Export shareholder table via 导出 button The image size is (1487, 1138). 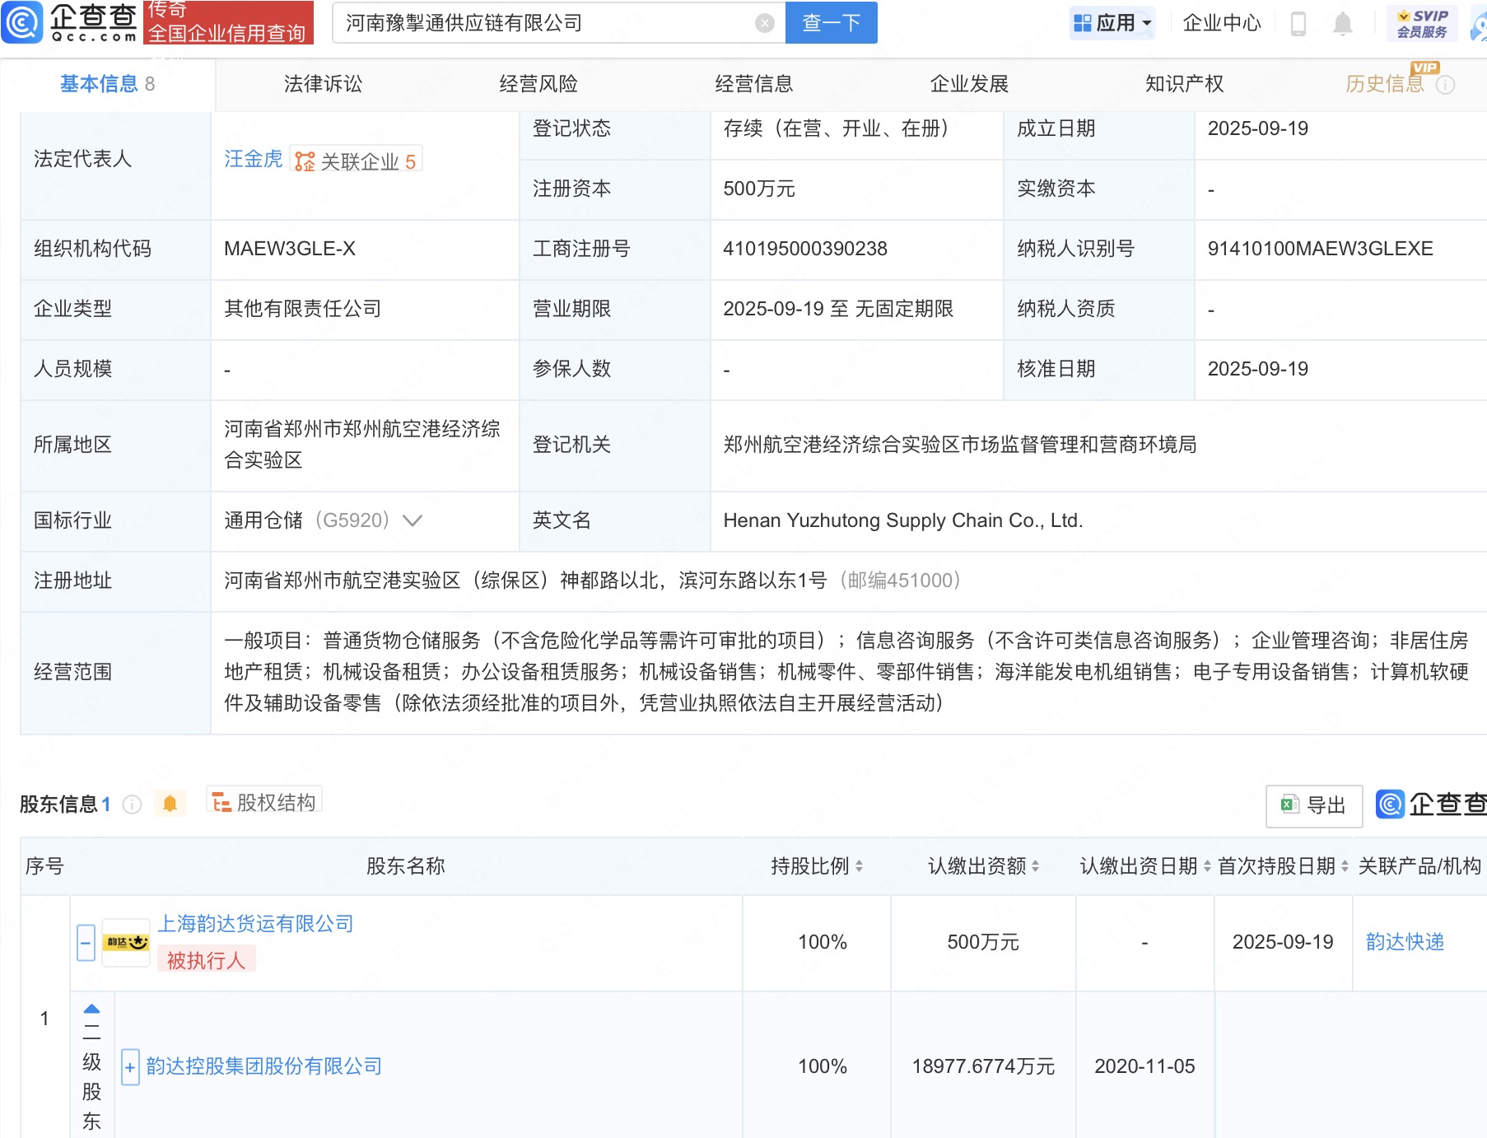pyautogui.click(x=1313, y=805)
